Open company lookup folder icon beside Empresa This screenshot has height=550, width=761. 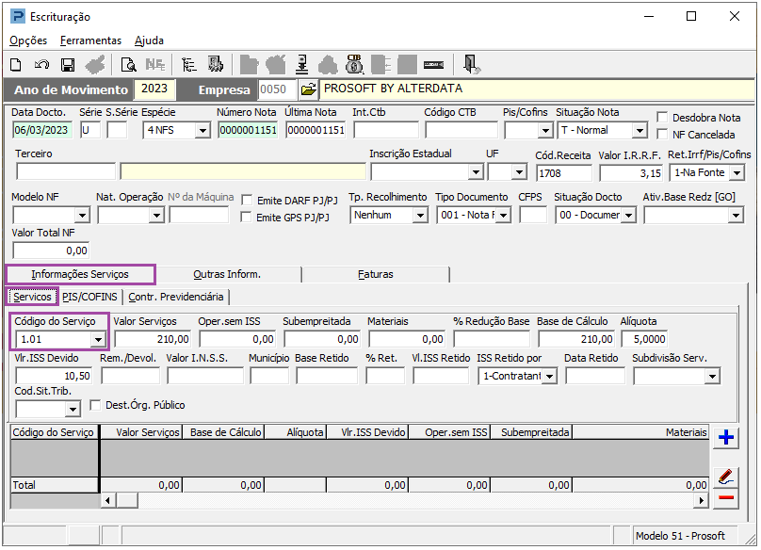[x=308, y=89]
